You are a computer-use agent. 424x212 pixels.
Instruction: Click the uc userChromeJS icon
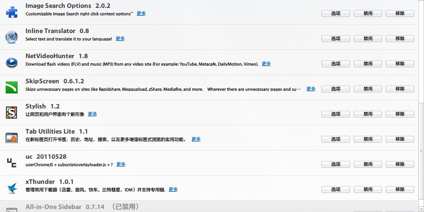click(12, 163)
